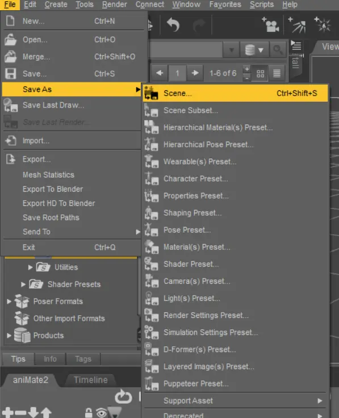Select Export HD To Blender
The width and height of the screenshot is (339, 418).
click(x=72, y=204)
